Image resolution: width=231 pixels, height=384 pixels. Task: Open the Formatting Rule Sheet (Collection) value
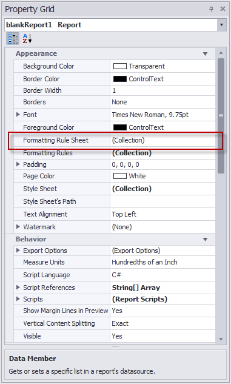click(162, 140)
